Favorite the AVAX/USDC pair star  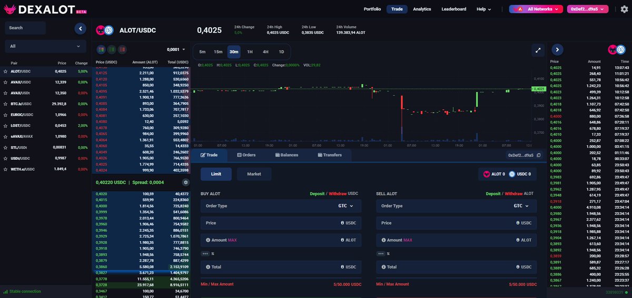5,83
